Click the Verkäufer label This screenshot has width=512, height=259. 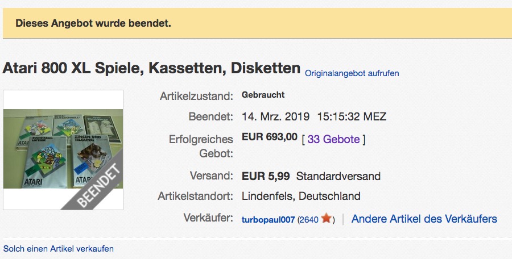point(208,218)
